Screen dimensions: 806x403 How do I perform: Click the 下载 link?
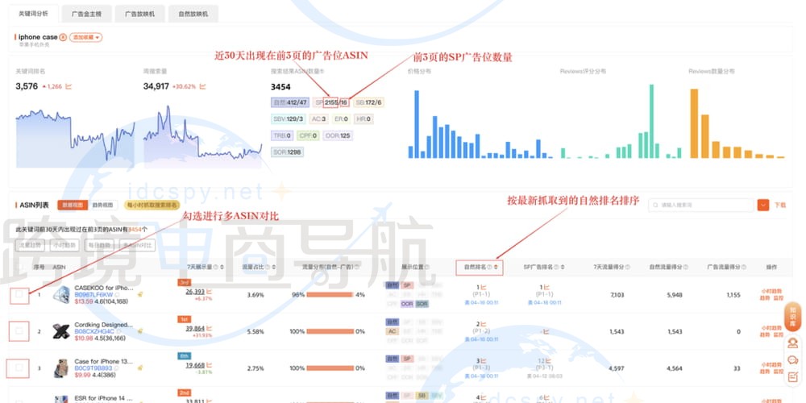[x=779, y=205]
